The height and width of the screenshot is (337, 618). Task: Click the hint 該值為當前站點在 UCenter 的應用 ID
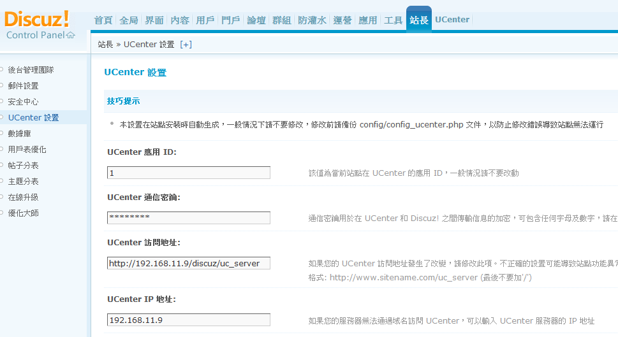pyautogui.click(x=413, y=173)
